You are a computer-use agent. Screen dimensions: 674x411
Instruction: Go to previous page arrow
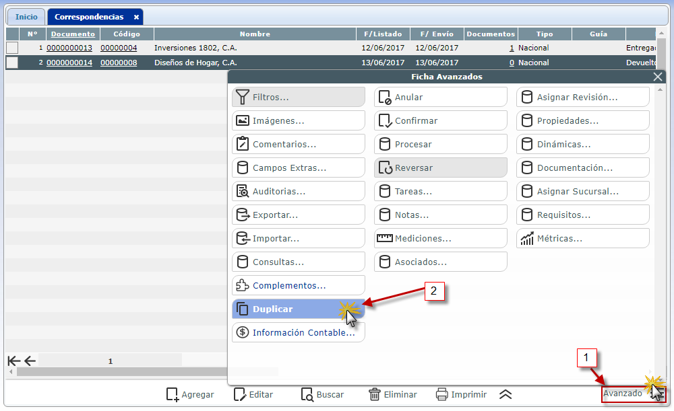[30, 361]
